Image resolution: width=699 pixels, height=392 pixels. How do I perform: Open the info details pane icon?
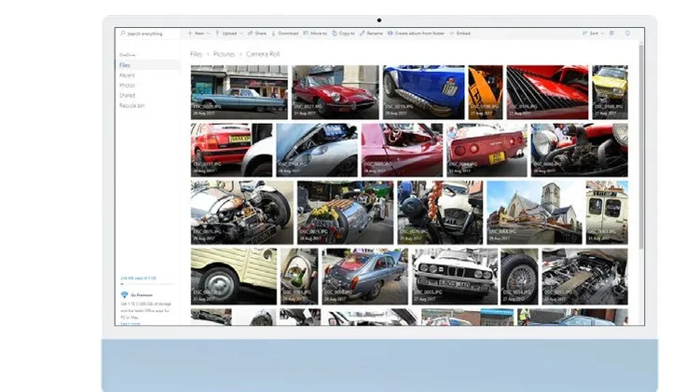(x=627, y=34)
